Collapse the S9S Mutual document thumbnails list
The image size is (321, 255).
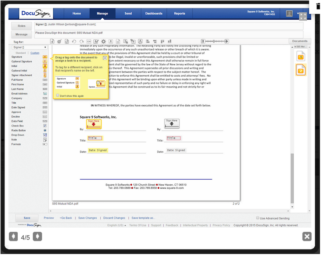click(x=297, y=47)
